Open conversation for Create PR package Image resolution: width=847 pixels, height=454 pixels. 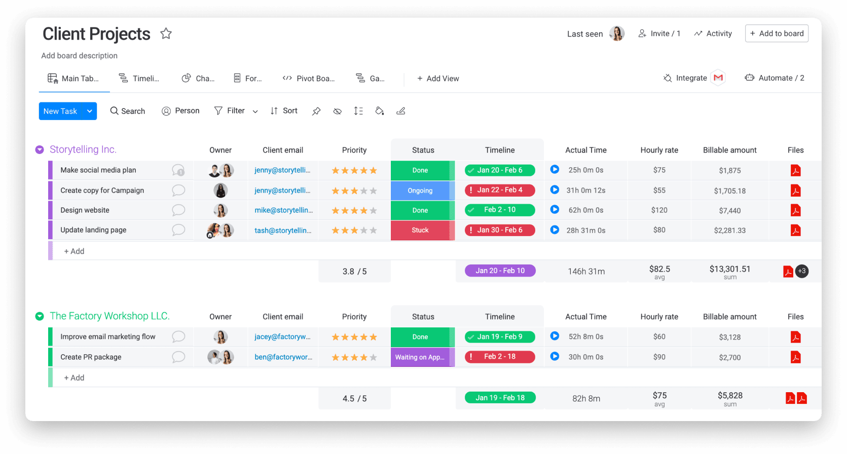[178, 357]
